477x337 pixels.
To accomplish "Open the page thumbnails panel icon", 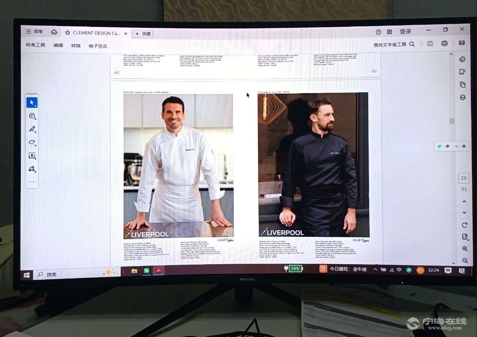I will tap(463, 85).
